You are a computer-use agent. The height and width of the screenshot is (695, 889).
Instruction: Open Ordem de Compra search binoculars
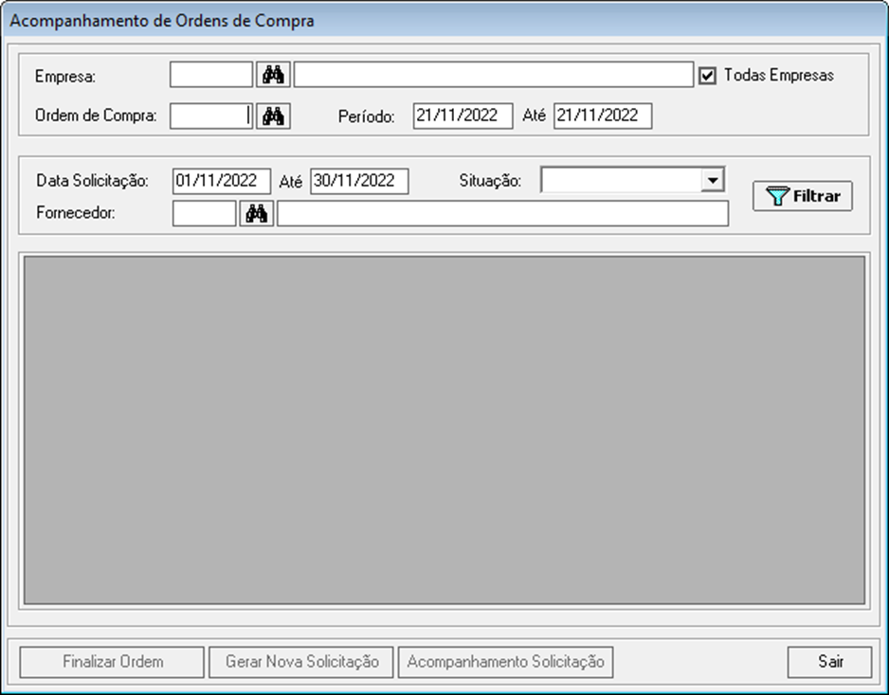click(273, 116)
